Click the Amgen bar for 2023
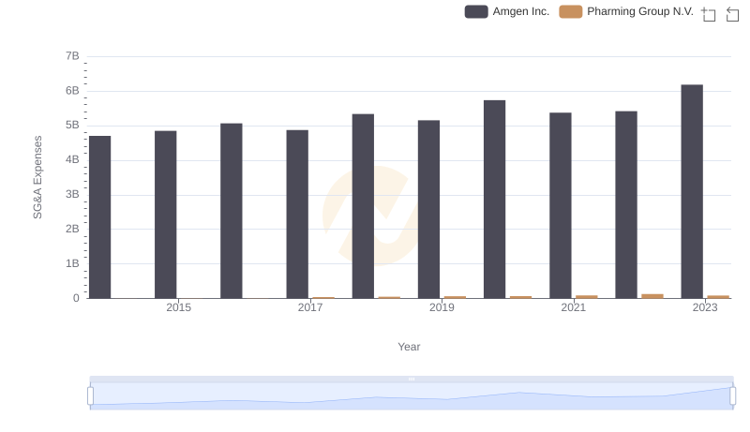 pos(692,191)
